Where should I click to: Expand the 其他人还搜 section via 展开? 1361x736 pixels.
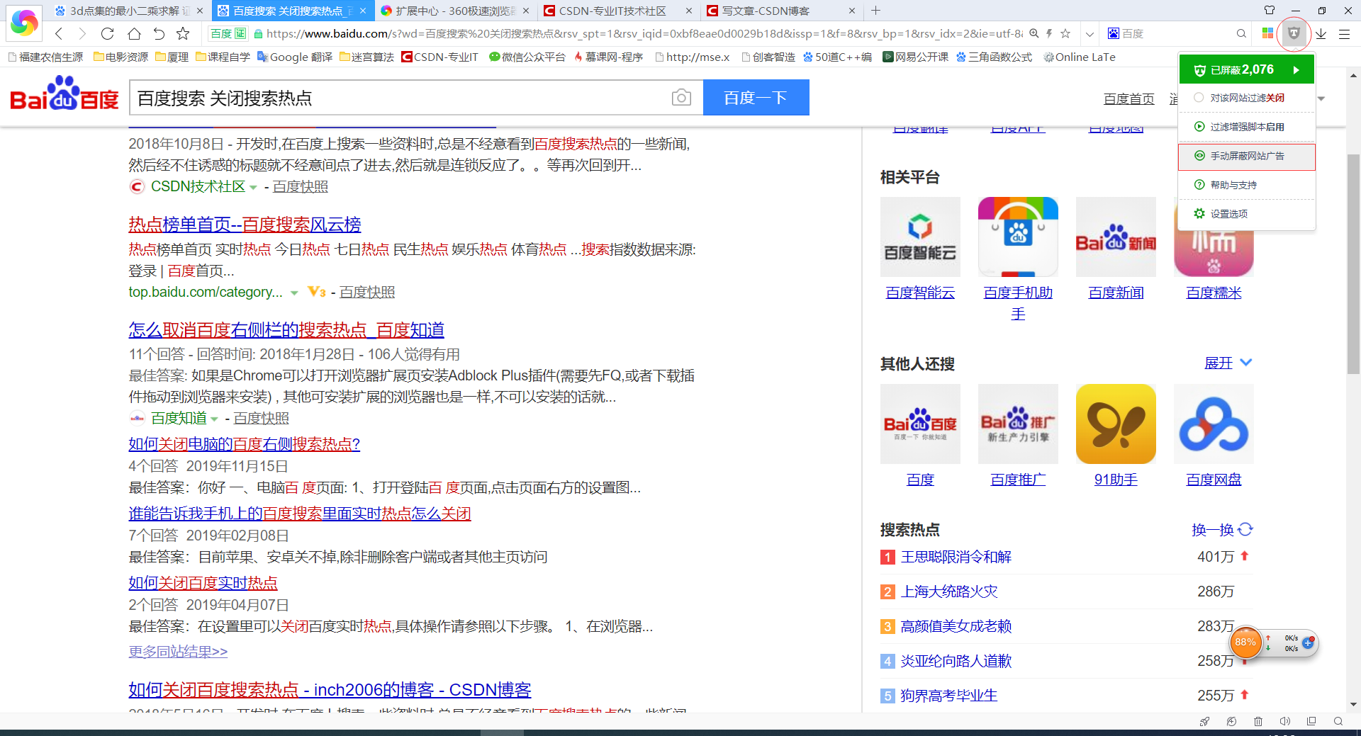[x=1228, y=363]
